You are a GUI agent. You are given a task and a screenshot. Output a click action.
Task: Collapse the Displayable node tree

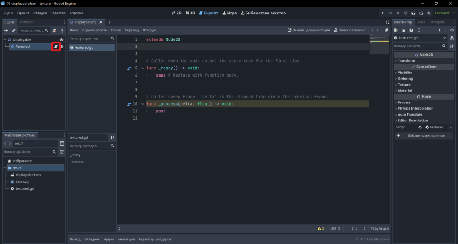5,39
